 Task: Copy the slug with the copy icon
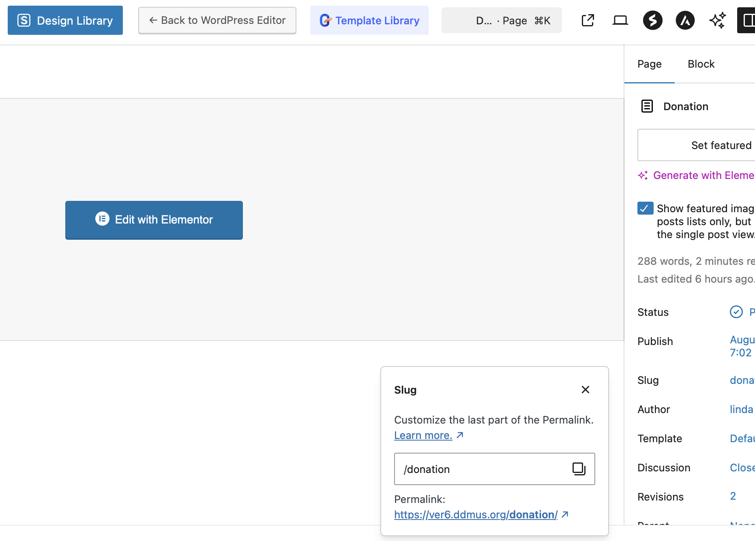[x=579, y=469]
